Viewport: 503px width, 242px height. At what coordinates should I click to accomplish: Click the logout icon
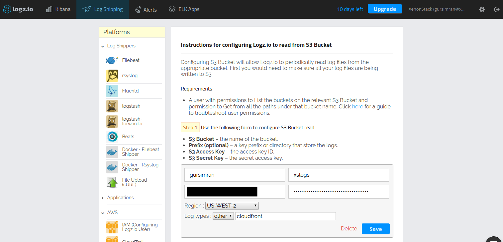pyautogui.click(x=497, y=10)
